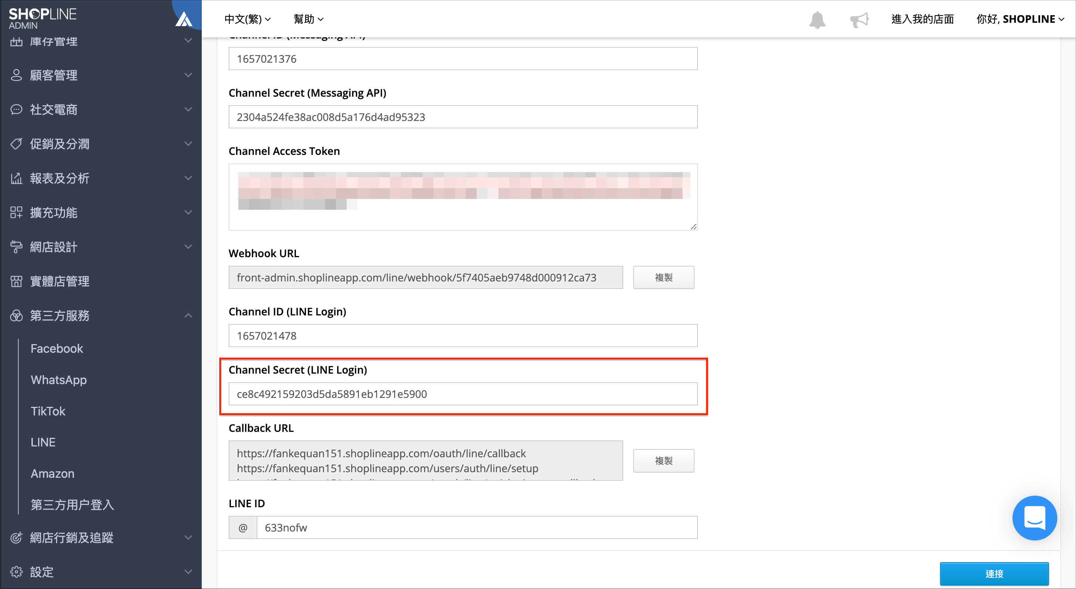Click the marketing and tracking target icon
This screenshot has height=589, width=1076.
coord(16,537)
